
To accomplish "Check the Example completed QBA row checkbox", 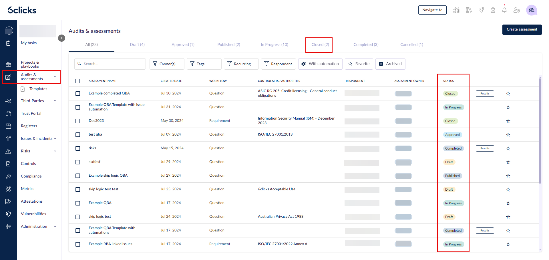I will (x=78, y=94).
